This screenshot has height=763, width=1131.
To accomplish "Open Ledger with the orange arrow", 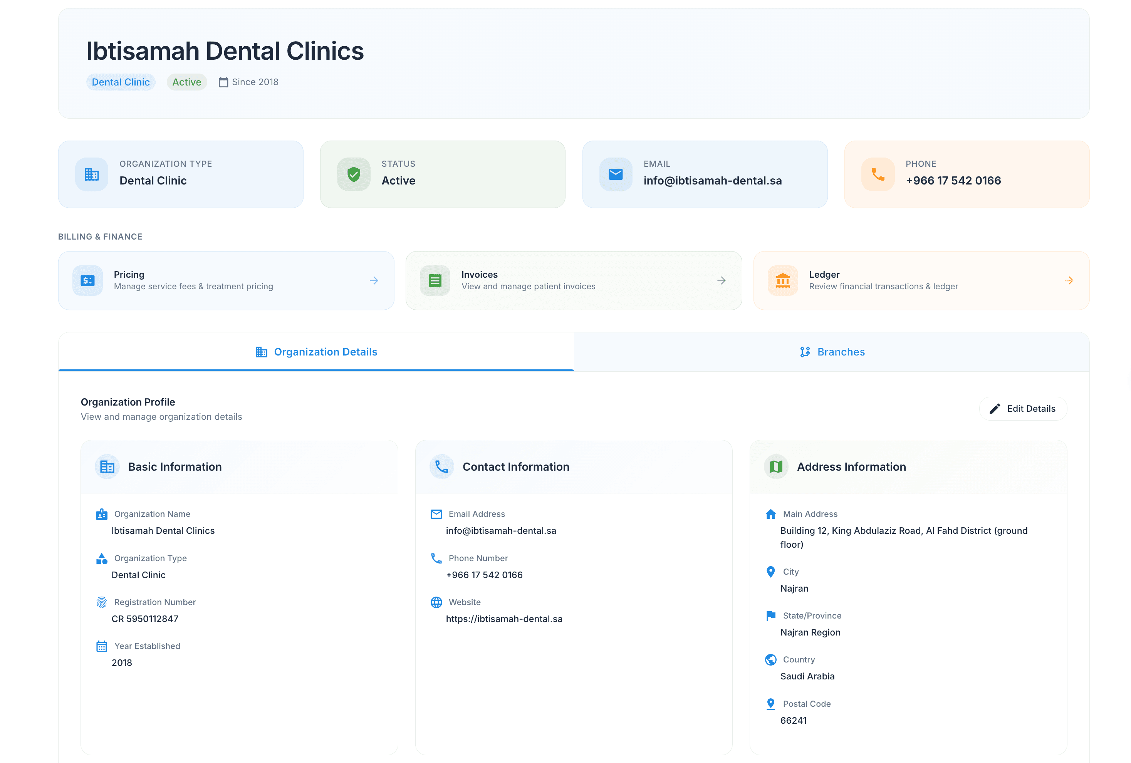I will point(1069,280).
